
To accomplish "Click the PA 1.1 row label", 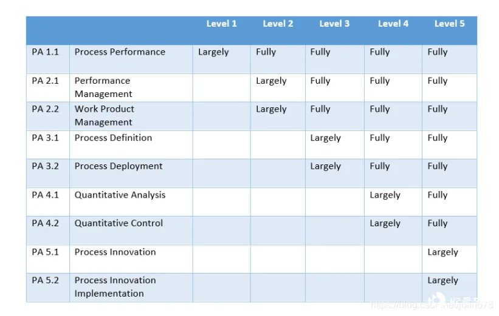I will click(x=46, y=52).
